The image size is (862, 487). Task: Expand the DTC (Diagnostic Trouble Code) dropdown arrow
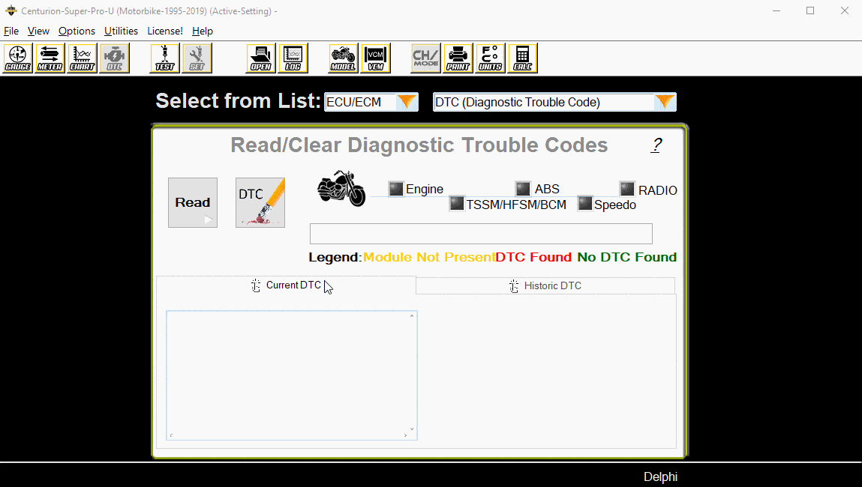665,102
